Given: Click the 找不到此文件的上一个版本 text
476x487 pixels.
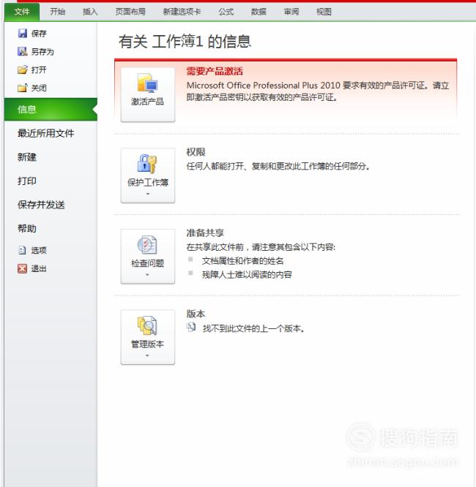Looking at the screenshot, I should pos(253,328).
